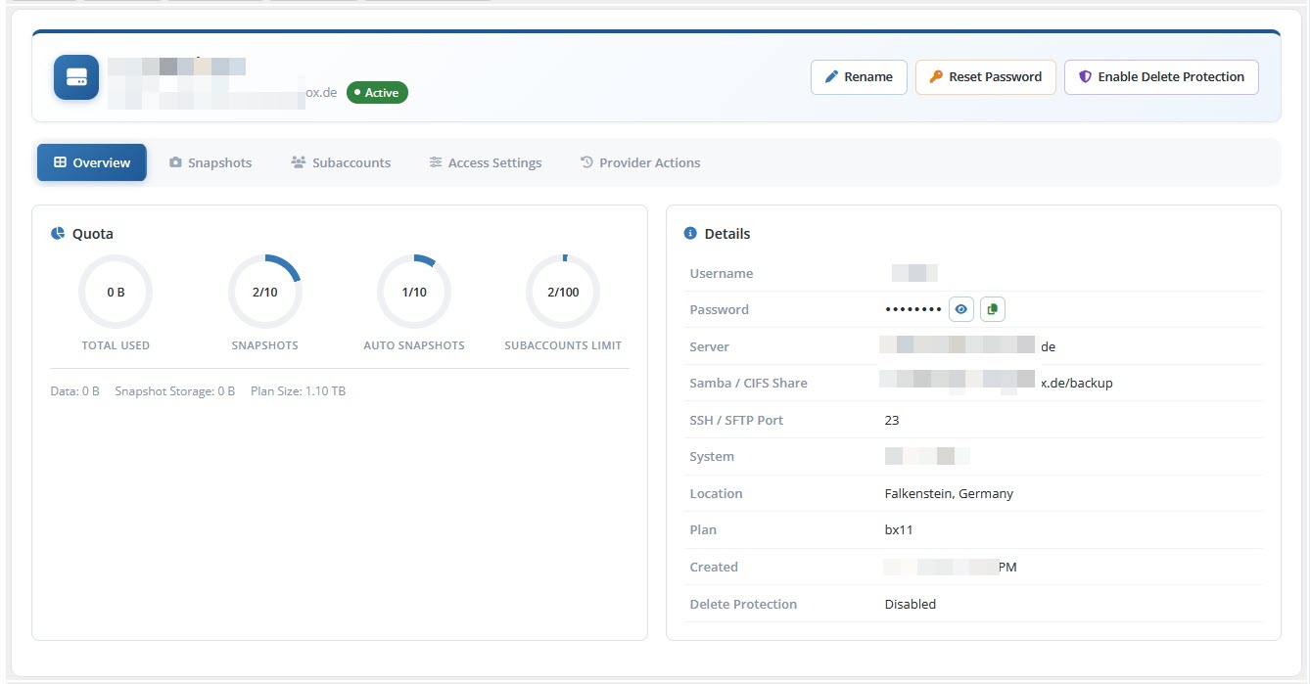Click the SUBACCOUNTS LIMIT label
This screenshot has height=684, width=1310.
pos(563,345)
